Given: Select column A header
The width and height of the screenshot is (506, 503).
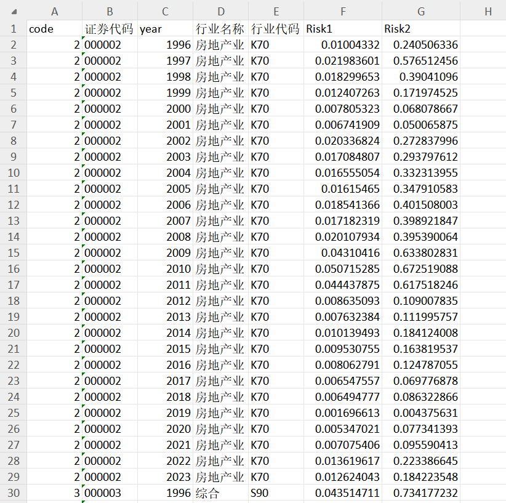Looking at the screenshot, I should click(x=54, y=11).
